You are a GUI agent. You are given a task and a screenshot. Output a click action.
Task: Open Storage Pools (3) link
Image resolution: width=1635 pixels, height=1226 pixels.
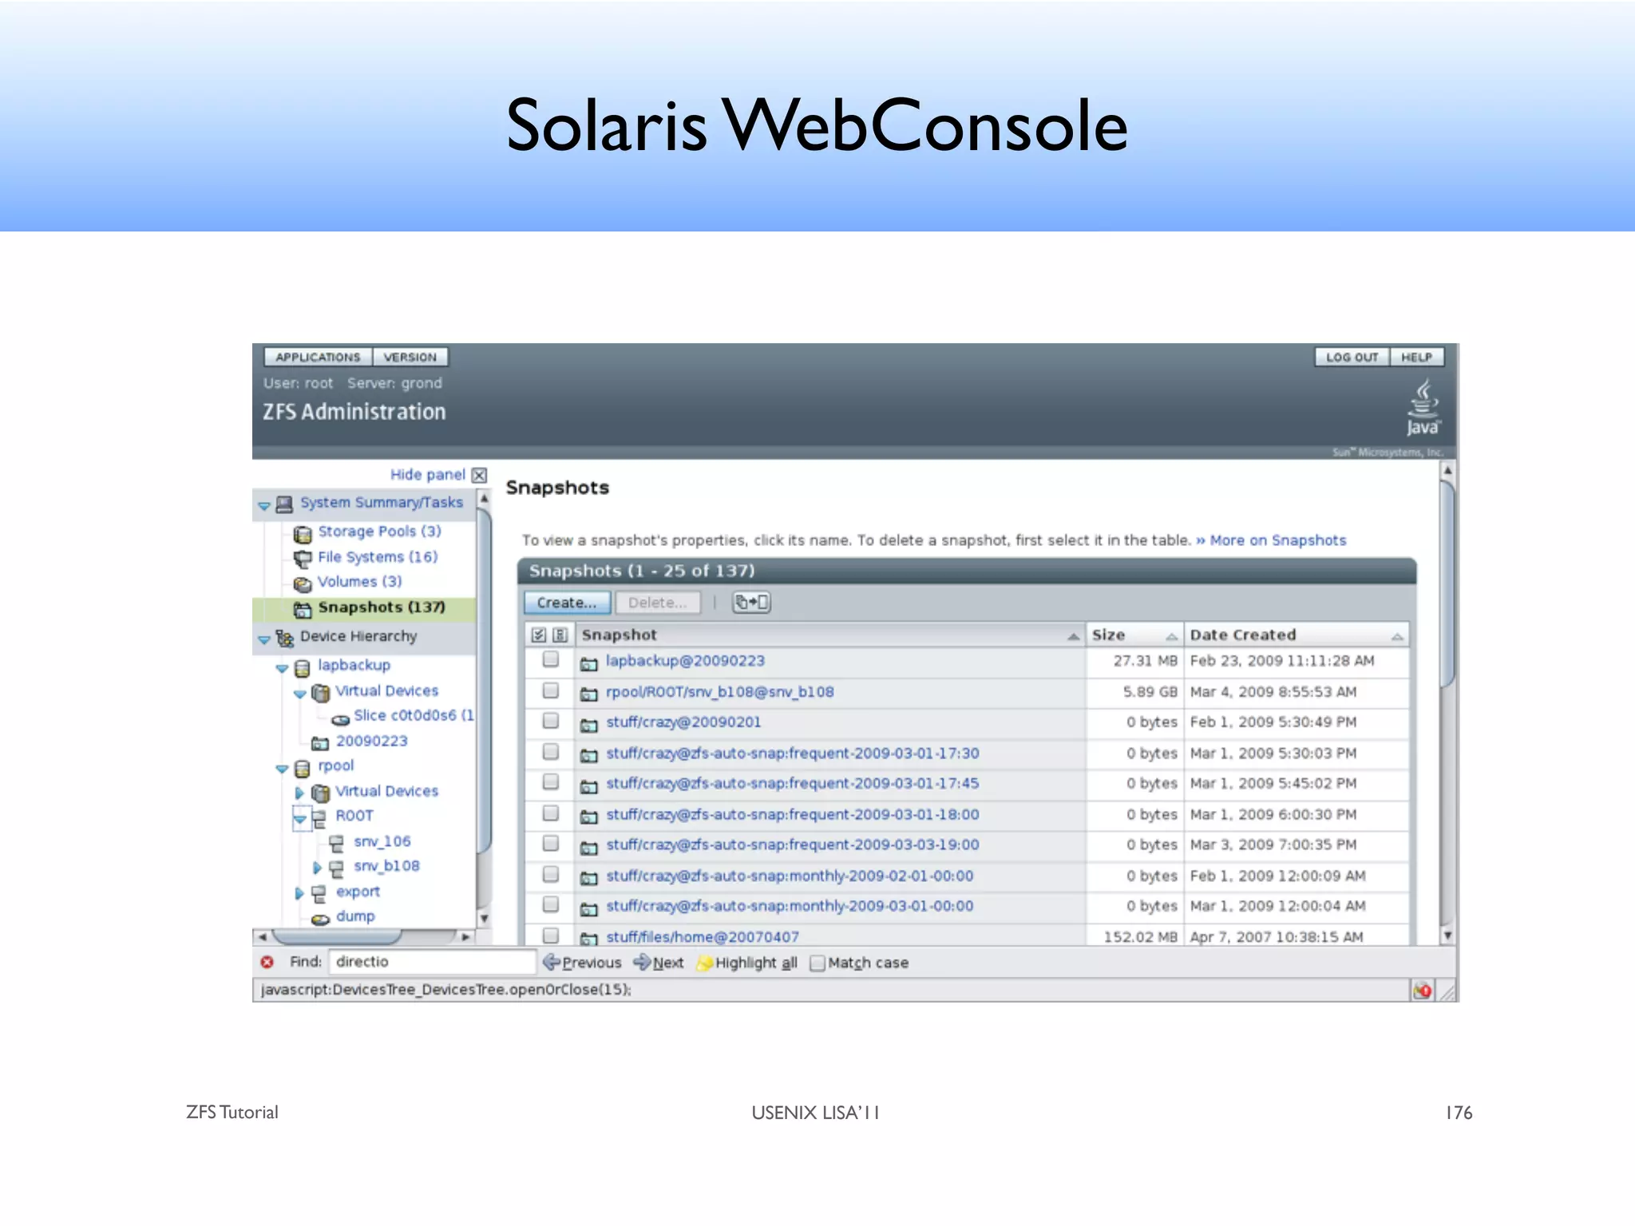pyautogui.click(x=380, y=532)
